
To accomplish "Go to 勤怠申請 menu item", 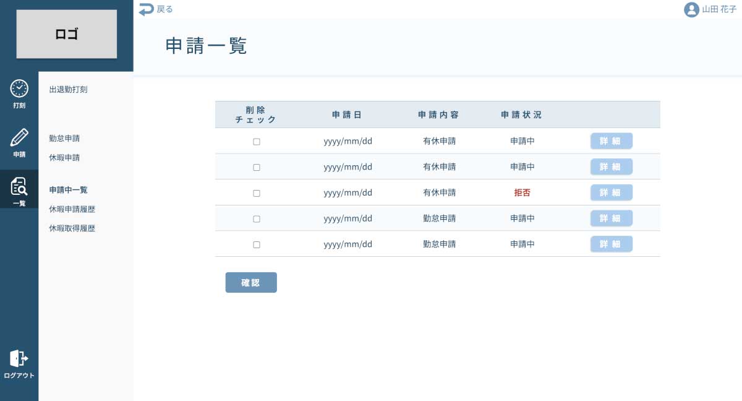I will coord(64,139).
